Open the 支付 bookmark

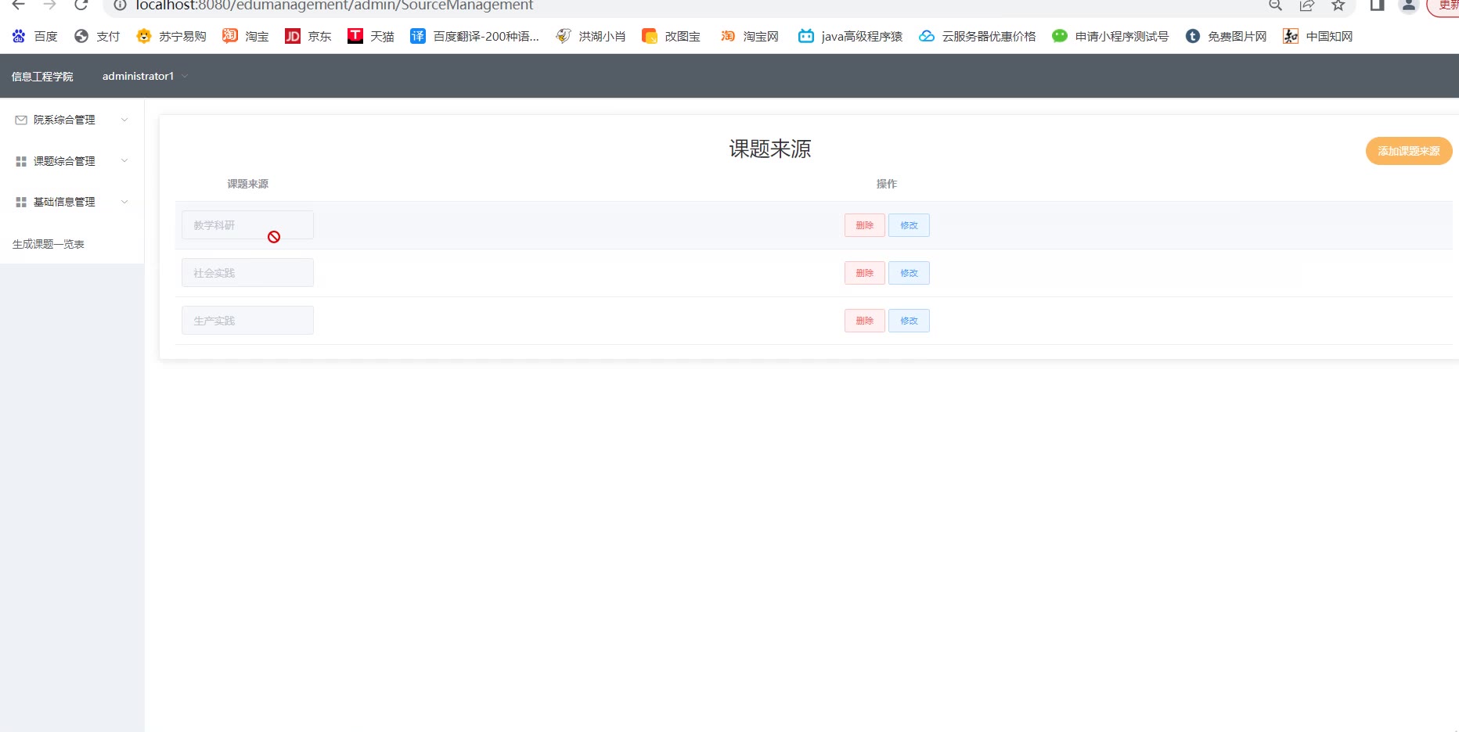tap(97, 36)
